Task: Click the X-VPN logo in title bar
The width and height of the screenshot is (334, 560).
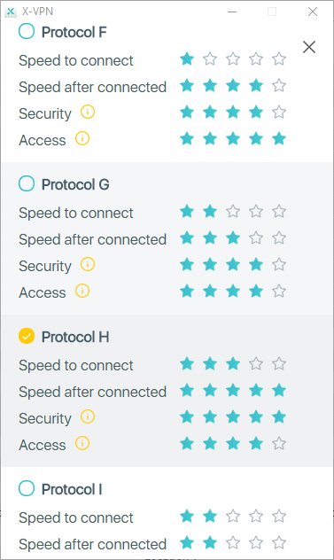Action: [11, 12]
